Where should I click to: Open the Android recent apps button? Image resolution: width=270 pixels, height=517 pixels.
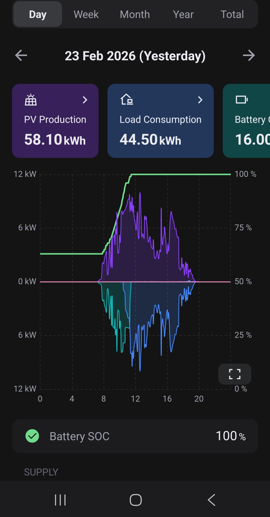tap(60, 500)
